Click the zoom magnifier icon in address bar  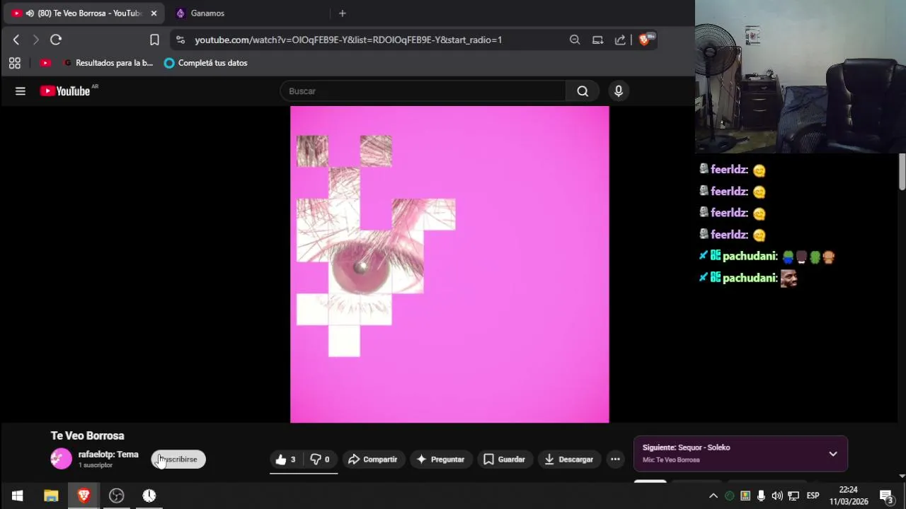575,40
